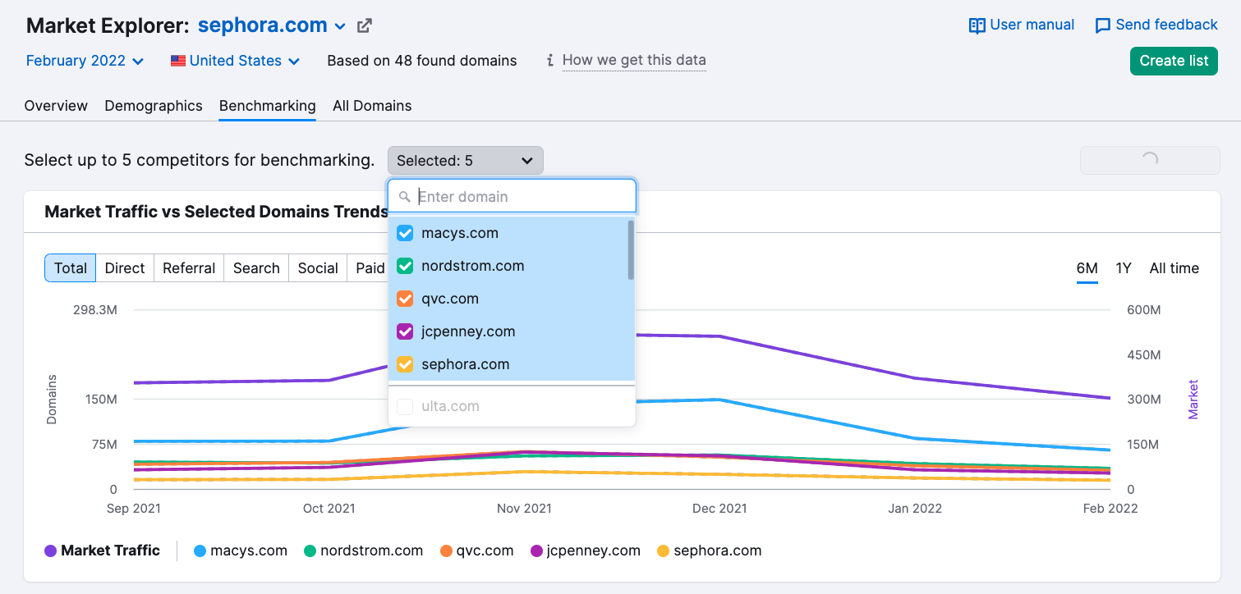Select the Benchmarking tab
Viewport: 1241px width, 594px height.
click(268, 106)
